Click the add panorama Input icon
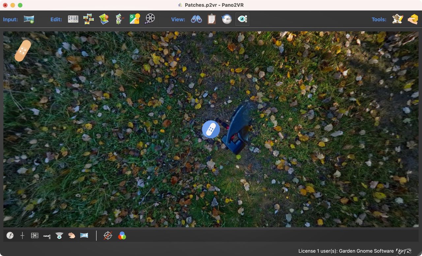Screen dimensions: 422x256 (x=29, y=19)
